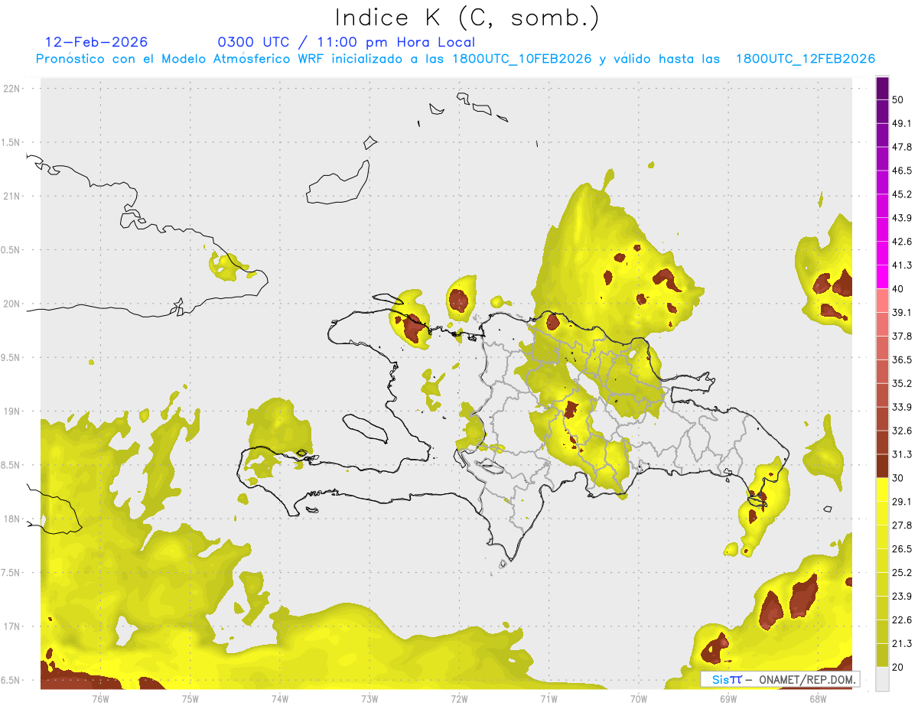
Task: Click the "72W" longitude label
Action: coord(459,698)
